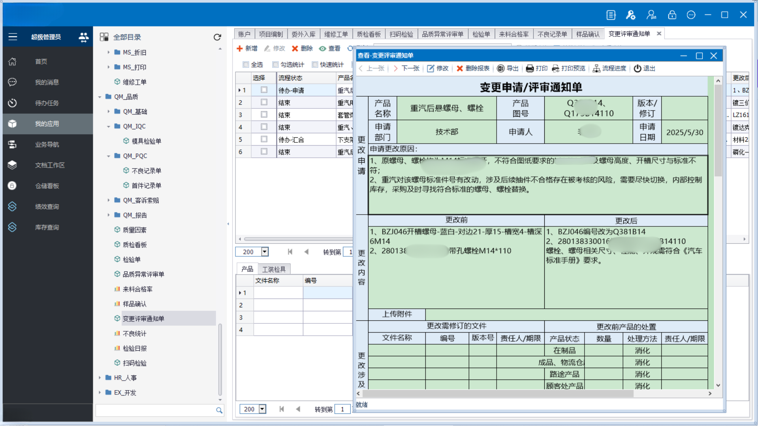Click the lock icon in title bar
The height and width of the screenshot is (426, 758).
671,15
